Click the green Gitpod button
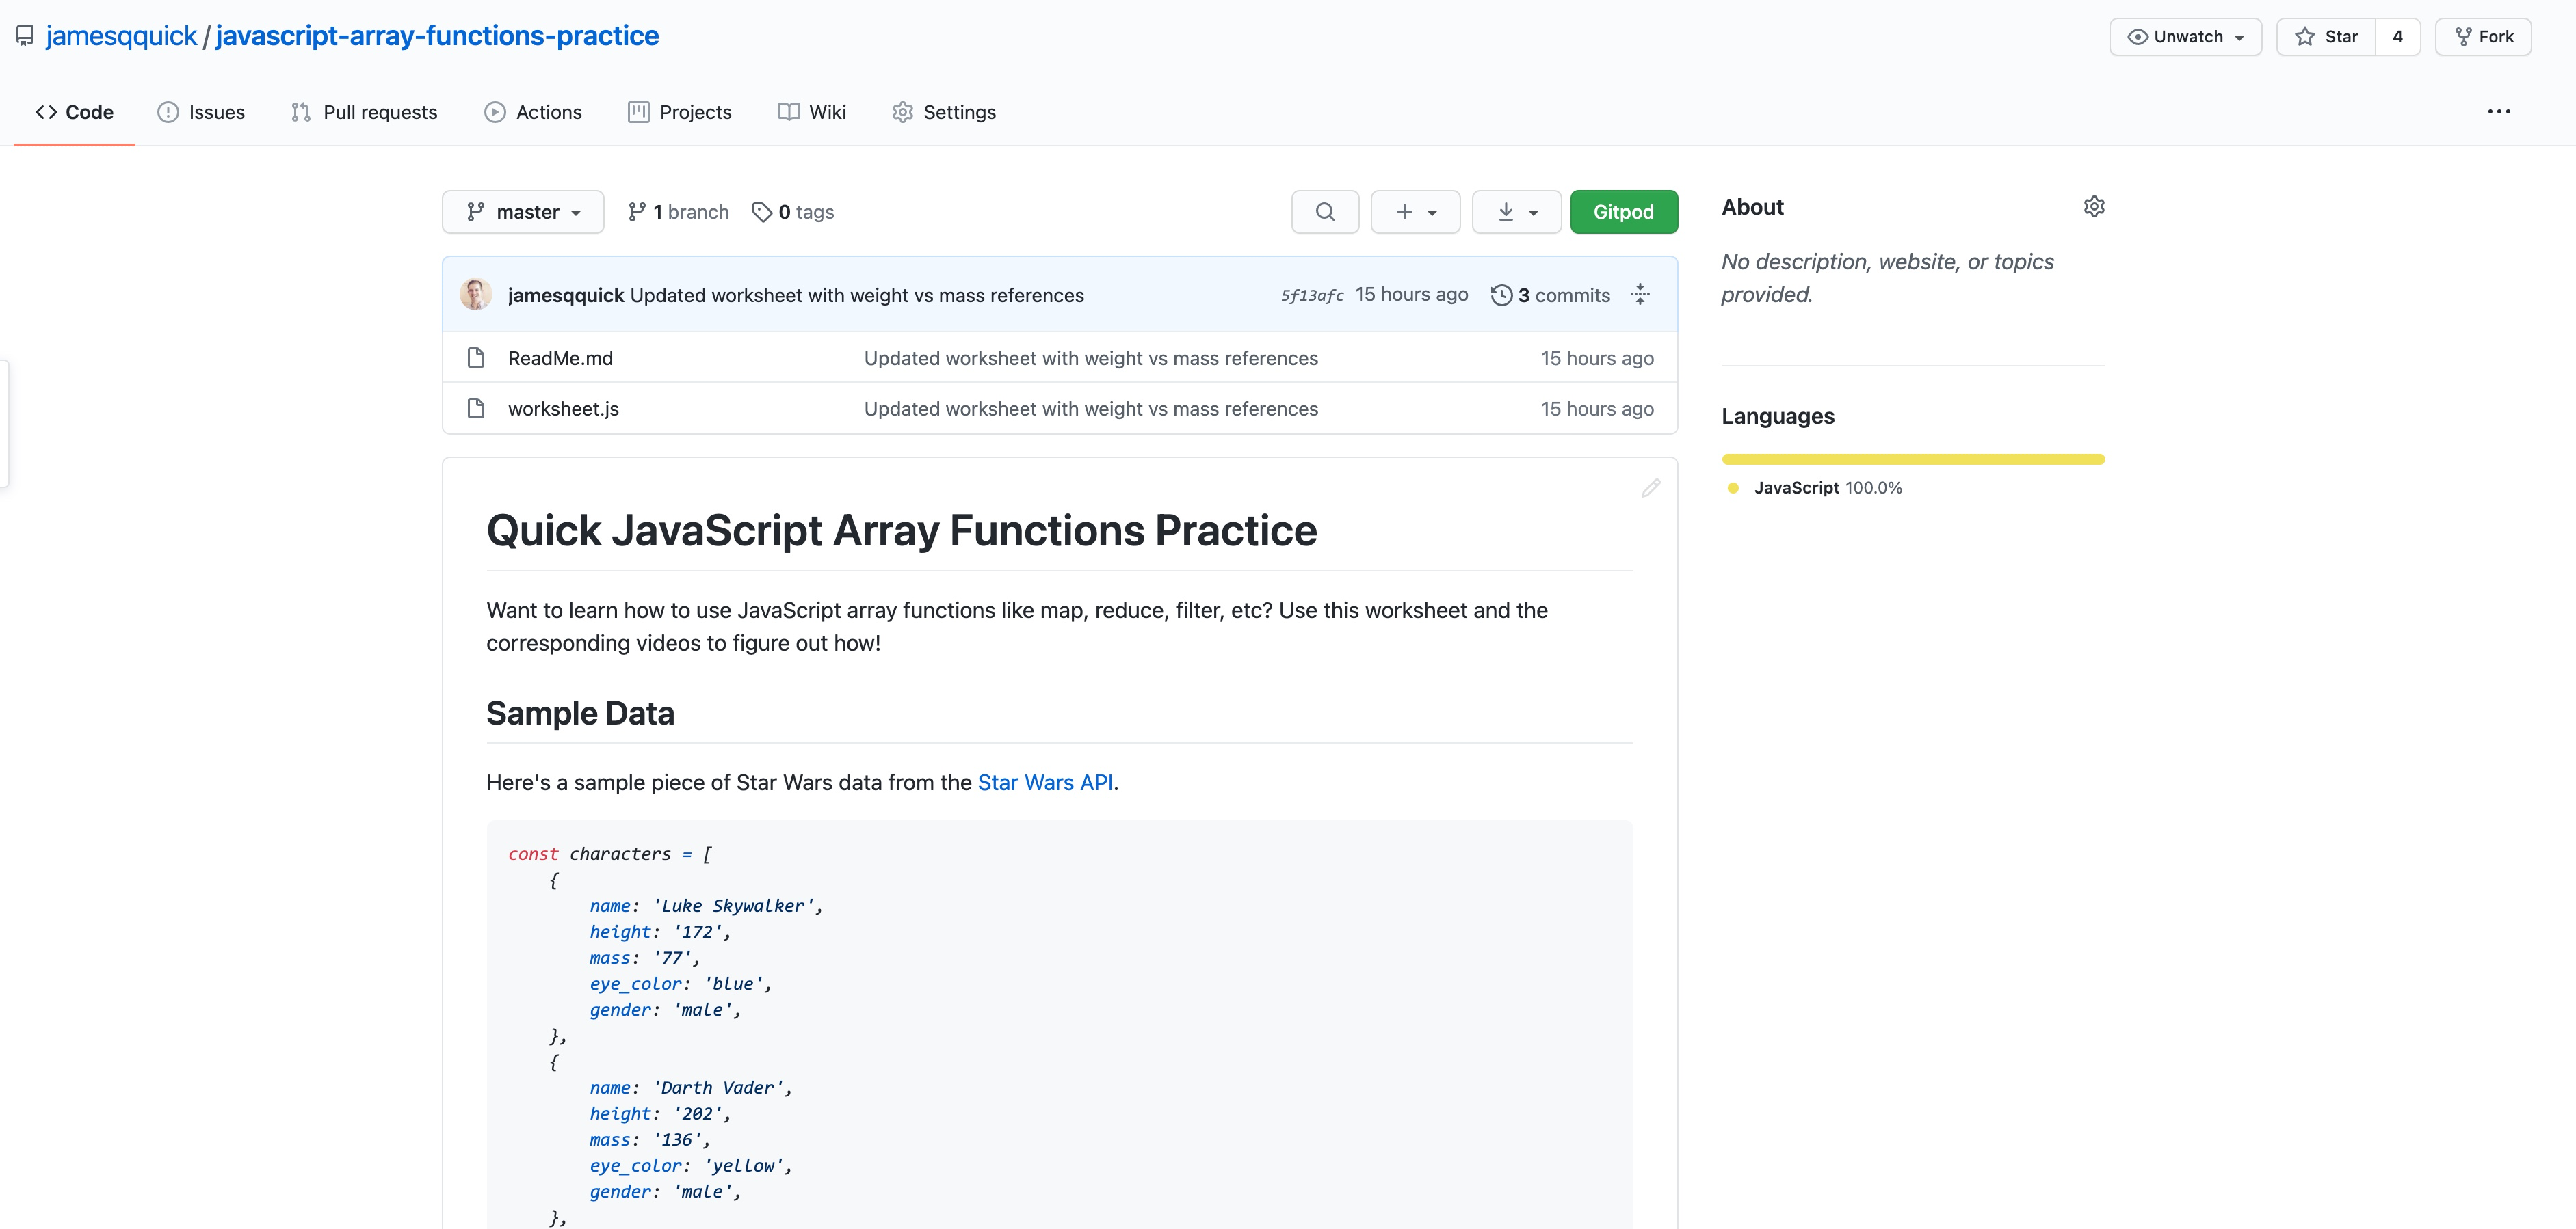Viewport: 2576px width, 1229px height. click(x=1623, y=212)
